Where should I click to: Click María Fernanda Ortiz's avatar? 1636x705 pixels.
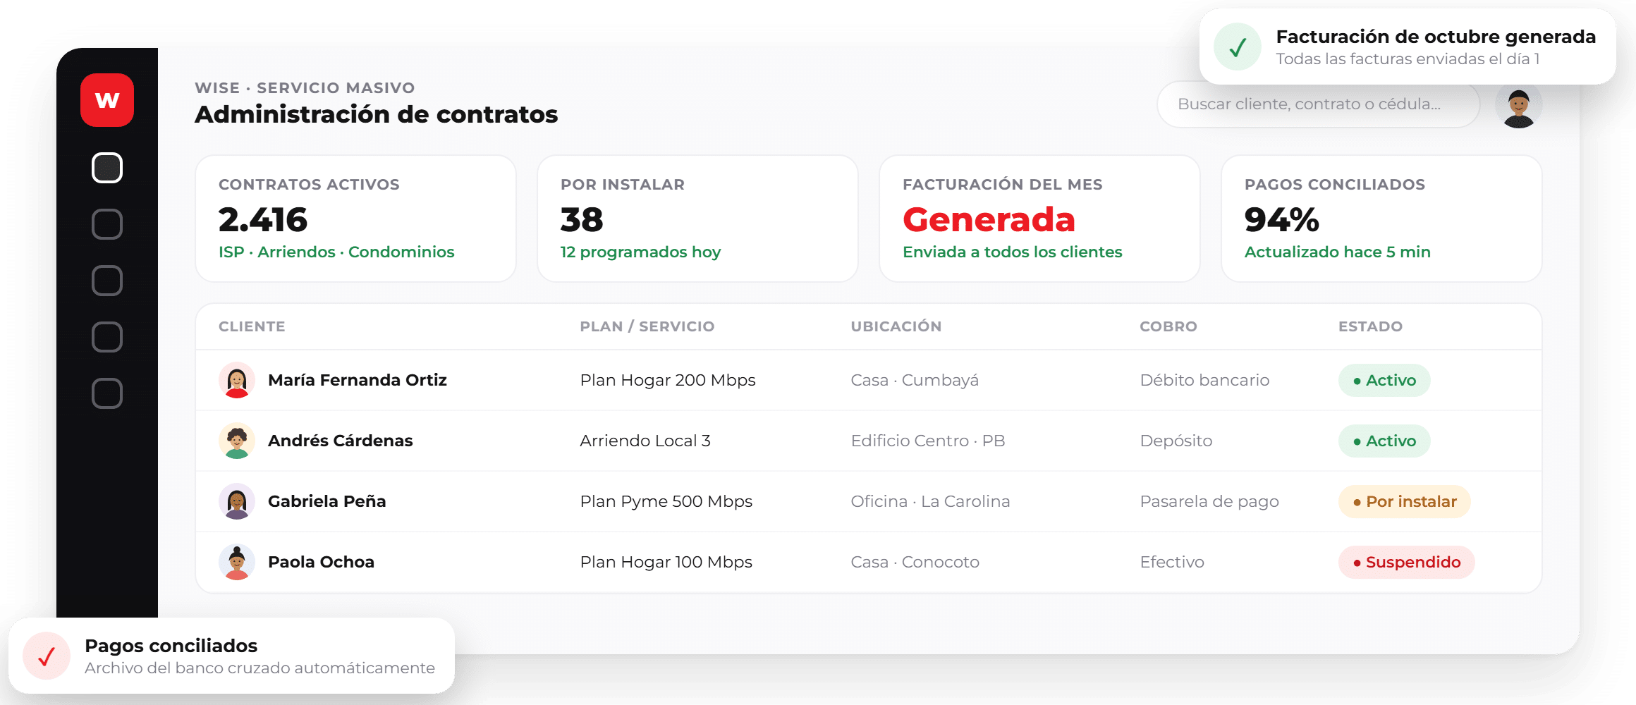237,380
